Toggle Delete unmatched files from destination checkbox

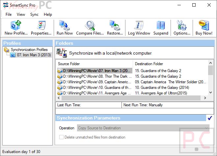(61, 137)
